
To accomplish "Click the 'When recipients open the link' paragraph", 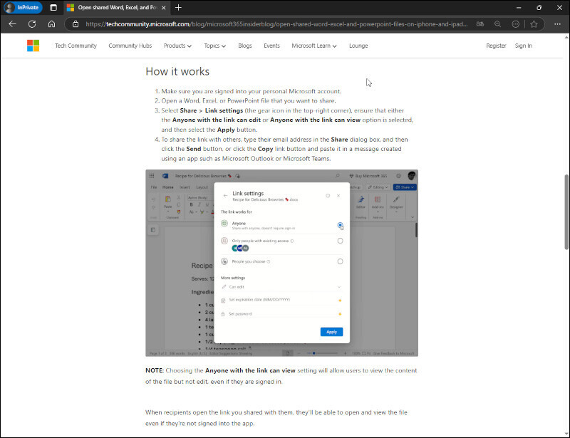I will coord(276,418).
